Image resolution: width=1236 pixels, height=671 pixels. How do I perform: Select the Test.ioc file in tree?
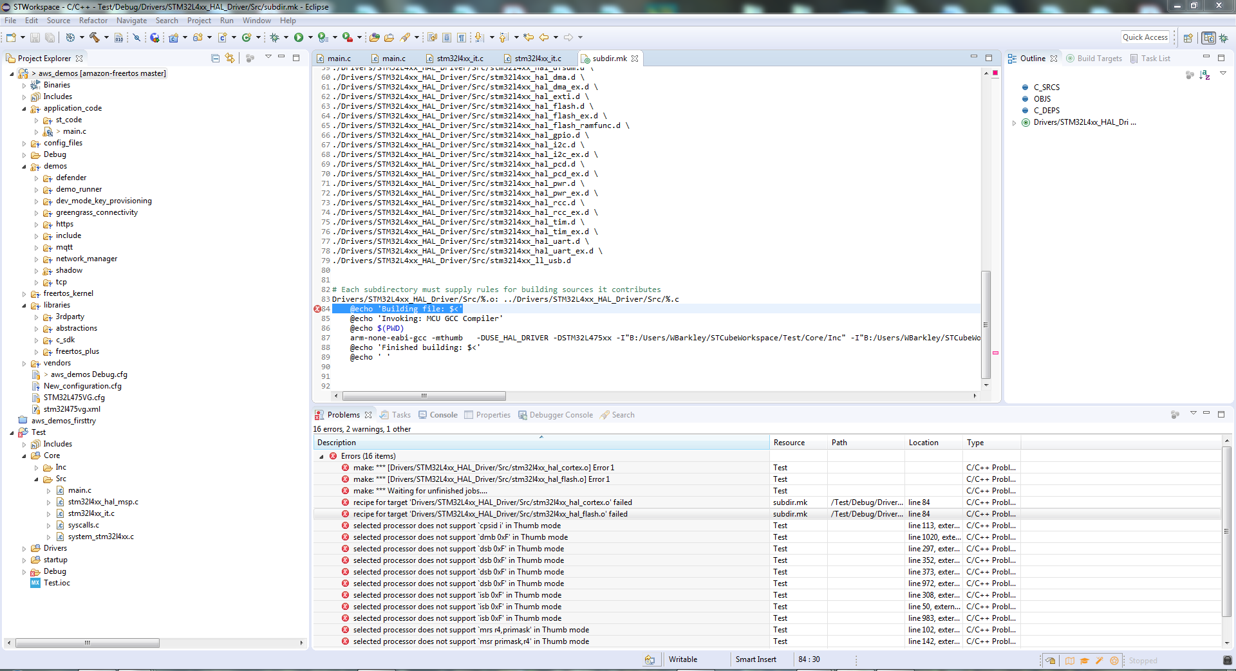57,583
